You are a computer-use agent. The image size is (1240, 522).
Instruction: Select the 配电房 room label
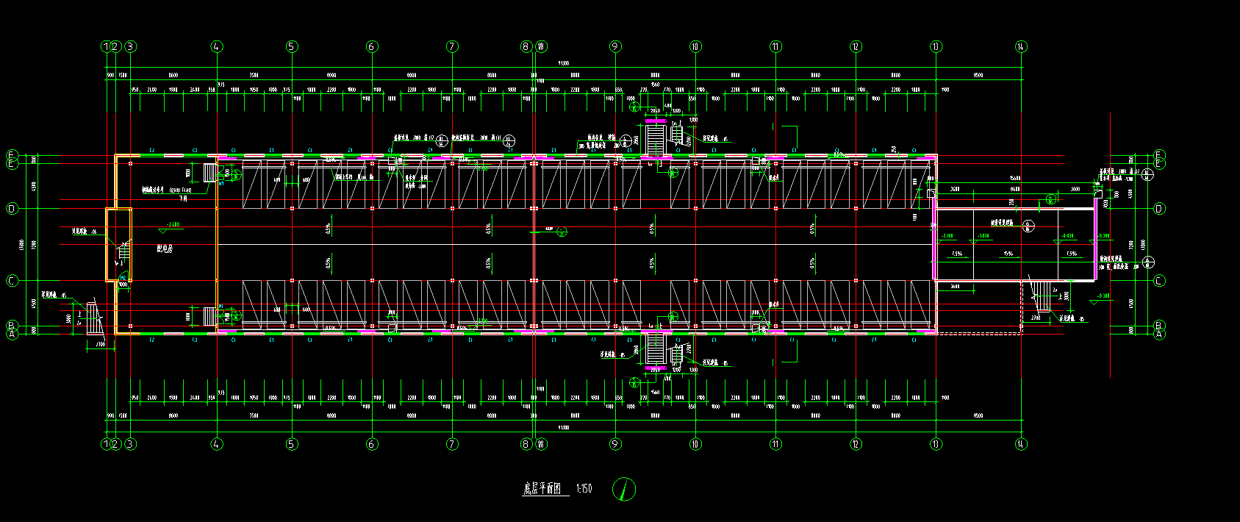165,249
